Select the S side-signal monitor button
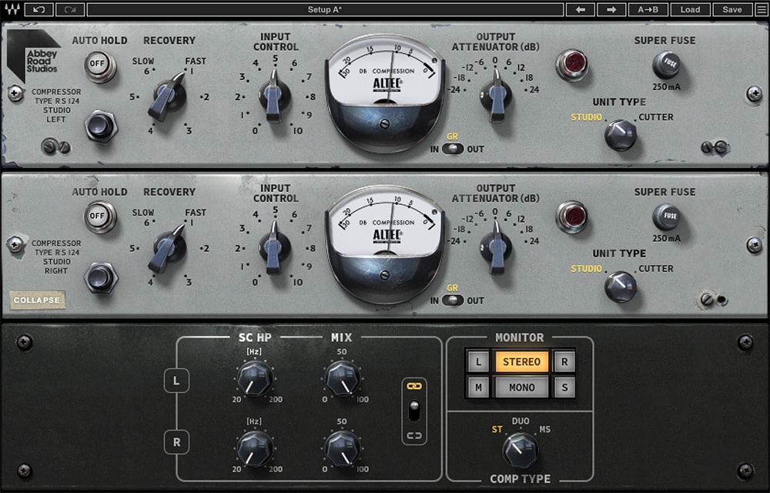This screenshot has width=770, height=493. point(564,387)
